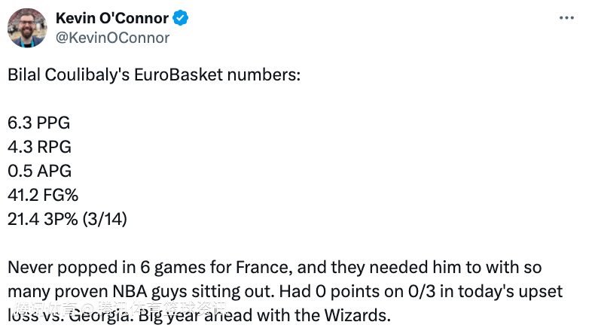This screenshot has width=592, height=328.
Task: Click the Kevin O'Connor display name
Action: [x=112, y=18]
